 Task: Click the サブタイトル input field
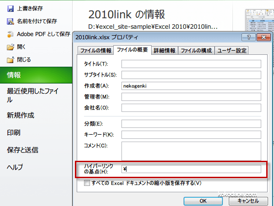point(191,75)
